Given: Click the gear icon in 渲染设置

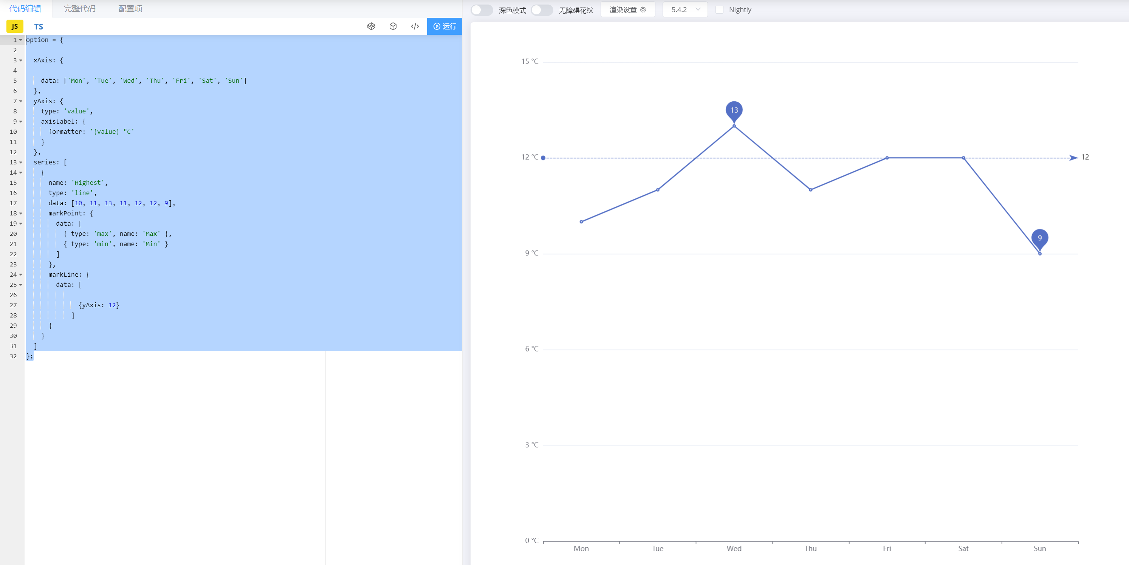Looking at the screenshot, I should 643,9.
